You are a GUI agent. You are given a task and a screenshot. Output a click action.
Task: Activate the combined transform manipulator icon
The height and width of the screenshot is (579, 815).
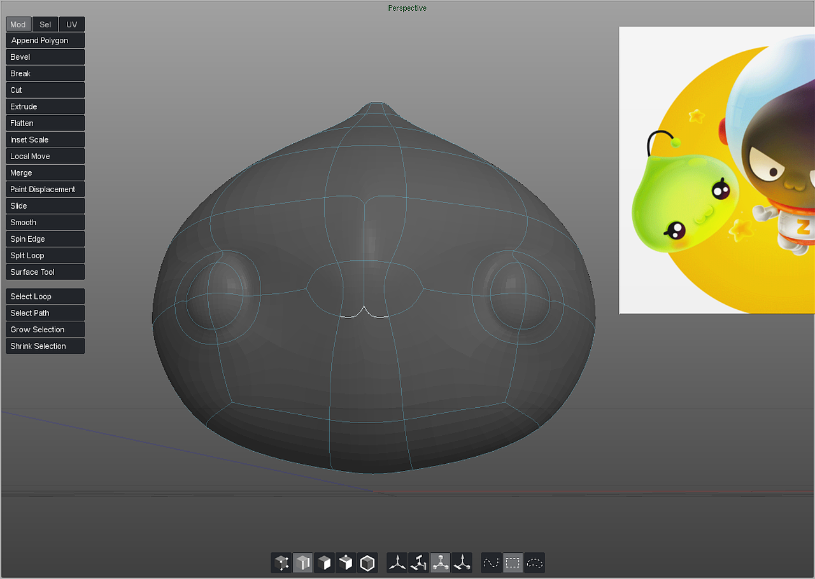tap(462, 563)
